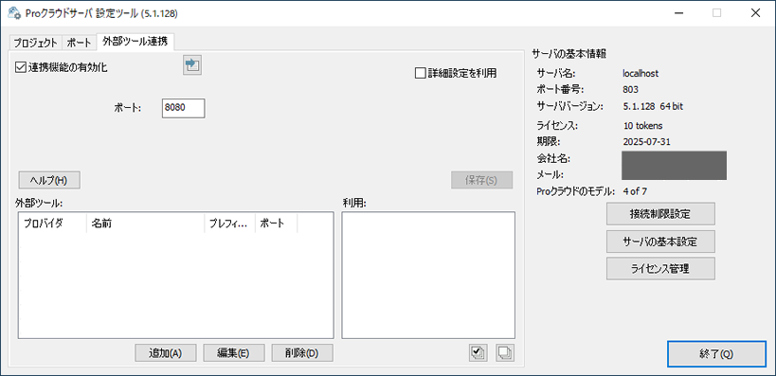Click the localhost server name value
Image resolution: width=776 pixels, height=376 pixels.
(641, 74)
